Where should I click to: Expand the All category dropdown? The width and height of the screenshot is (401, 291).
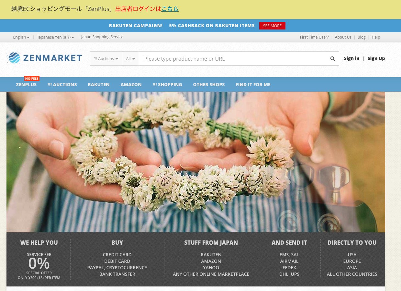130,59
